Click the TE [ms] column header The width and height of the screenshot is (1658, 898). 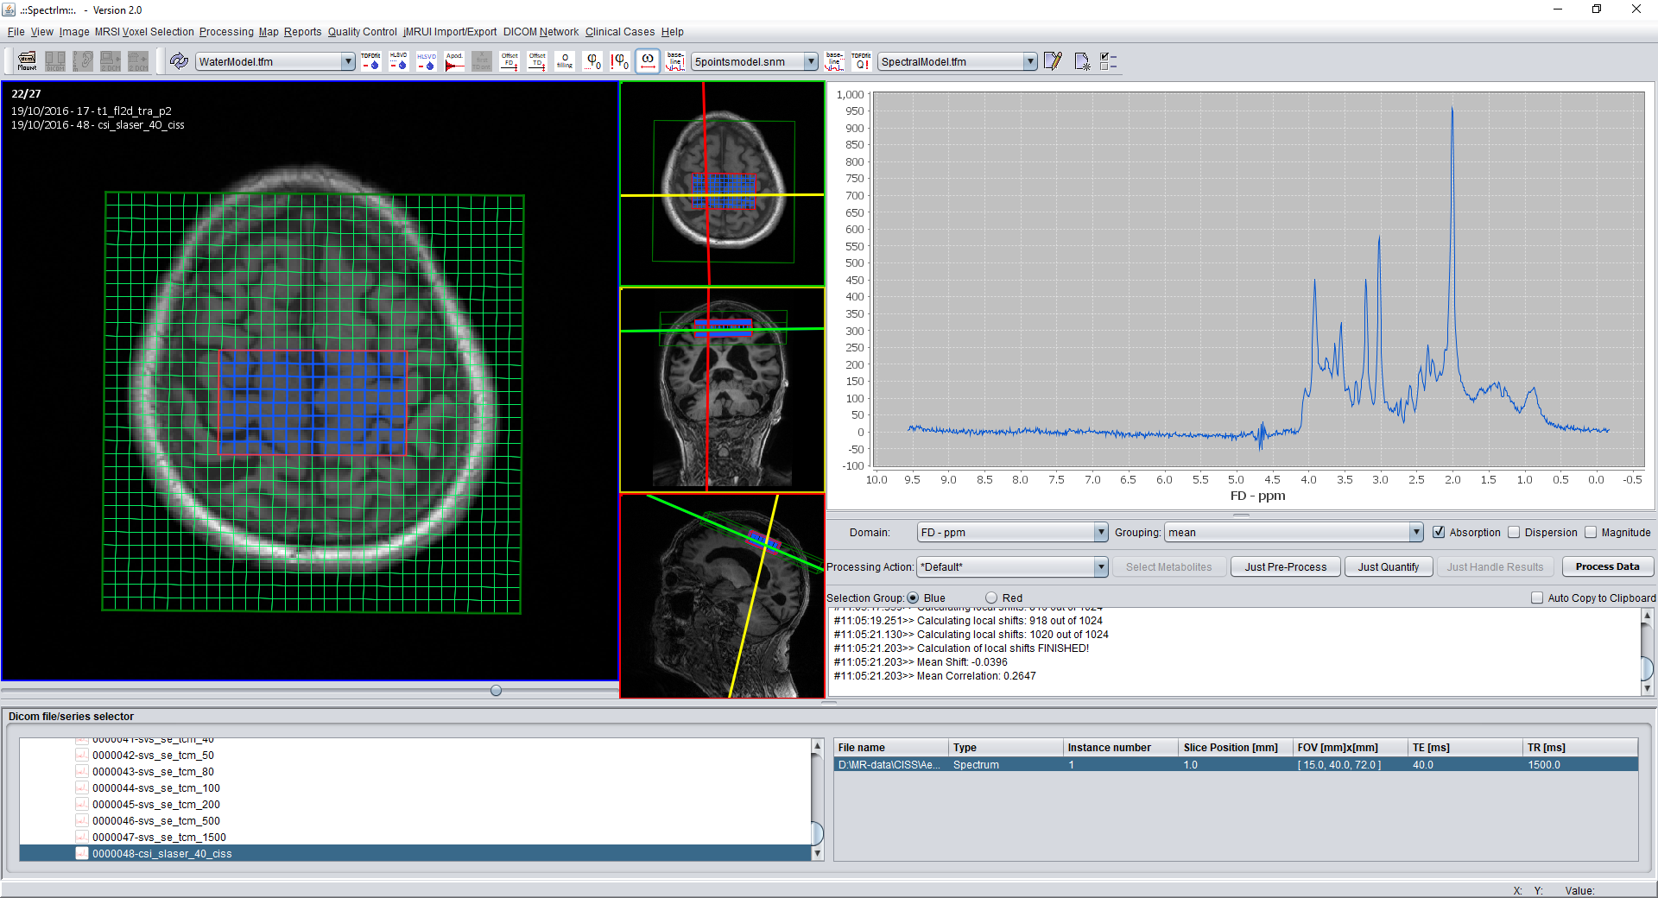[1464, 747]
